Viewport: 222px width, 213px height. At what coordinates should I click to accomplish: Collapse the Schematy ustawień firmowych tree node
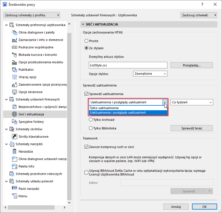6,99
